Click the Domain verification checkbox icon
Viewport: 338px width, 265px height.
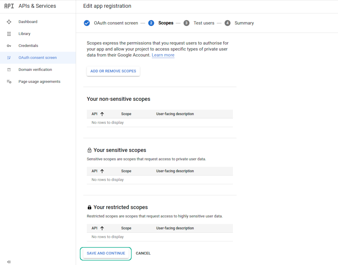[9, 70]
